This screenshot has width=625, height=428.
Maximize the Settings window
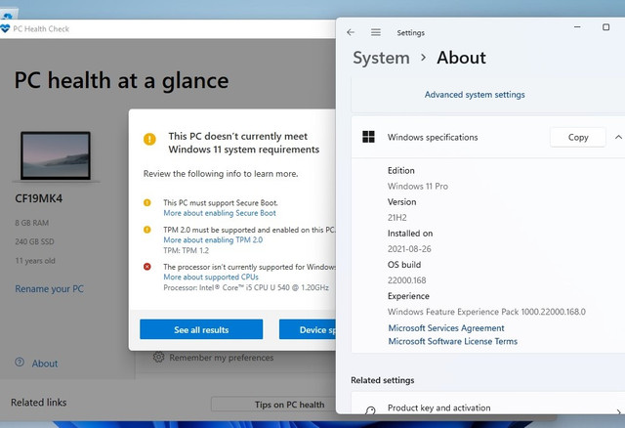coord(605,27)
